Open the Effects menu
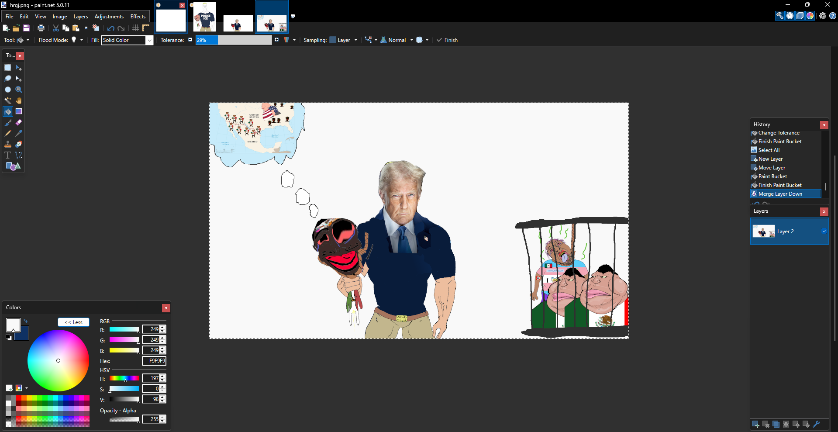The height and width of the screenshot is (432, 838). [x=138, y=17]
